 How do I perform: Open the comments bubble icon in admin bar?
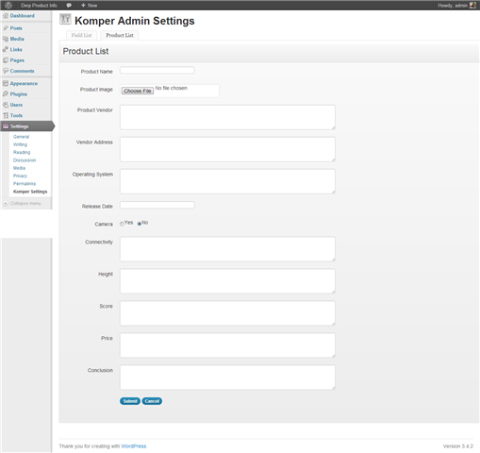point(69,6)
